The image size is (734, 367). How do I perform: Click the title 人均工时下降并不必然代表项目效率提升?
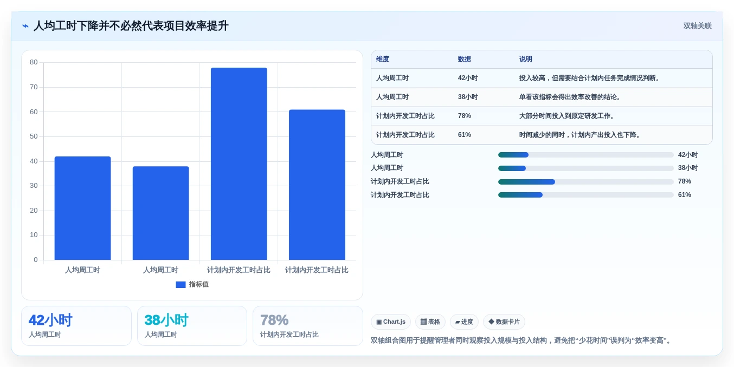[131, 26]
